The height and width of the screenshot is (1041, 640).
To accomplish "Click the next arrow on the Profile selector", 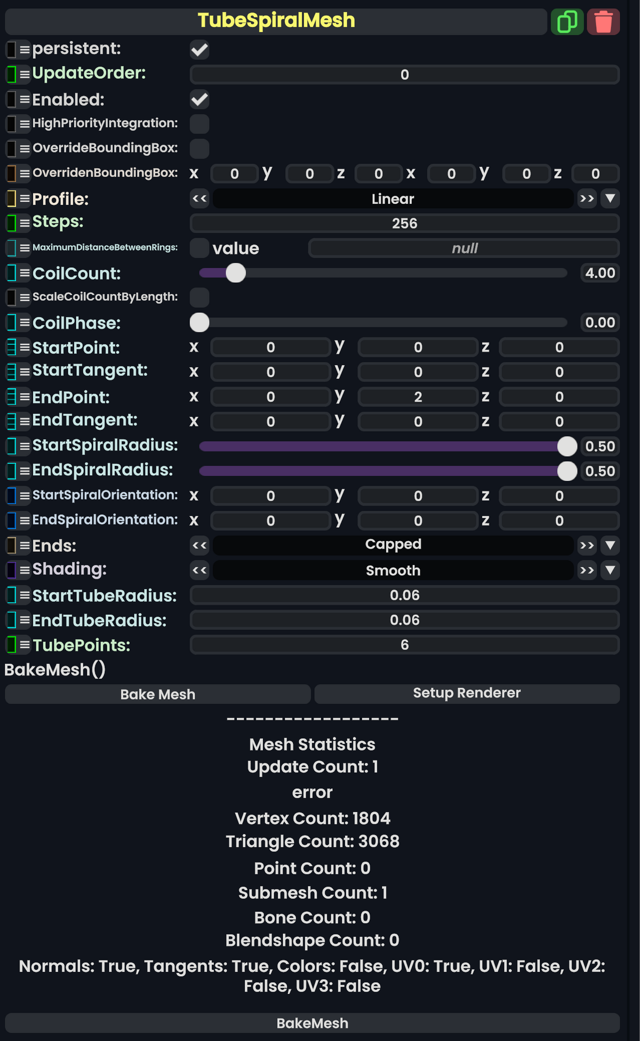I will coord(587,198).
